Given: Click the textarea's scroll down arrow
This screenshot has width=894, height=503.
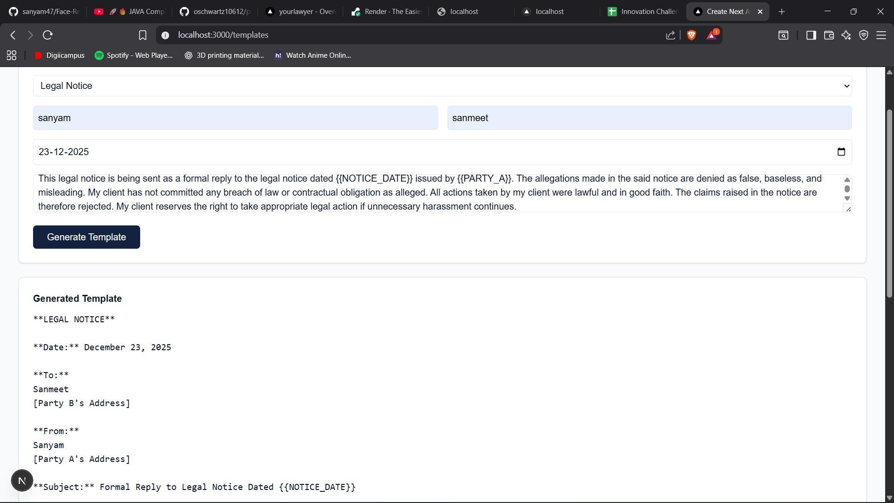Looking at the screenshot, I should [847, 198].
